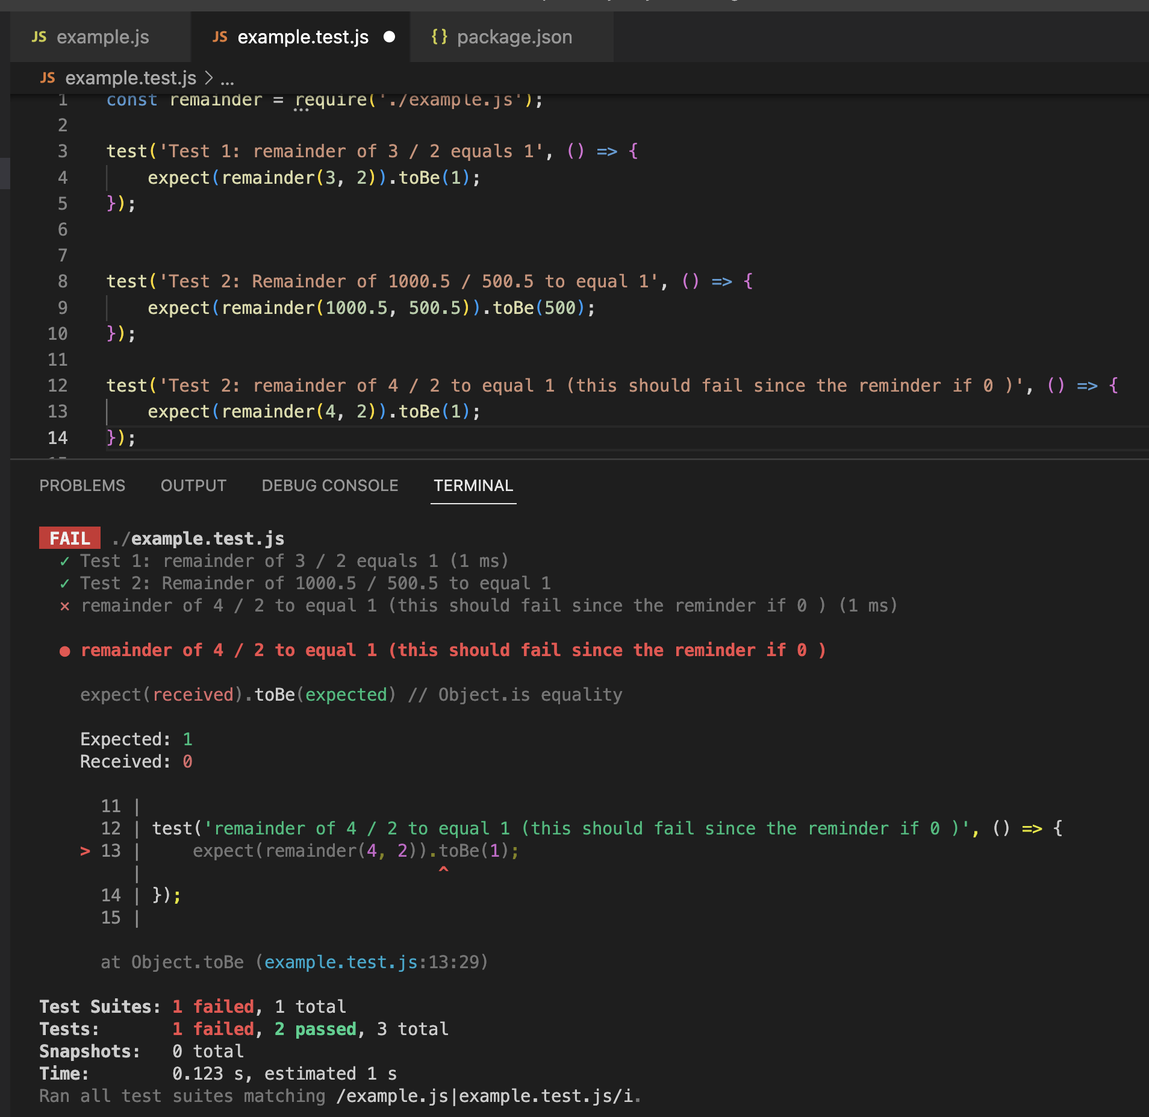Click the green checkmark for Test 1 result
This screenshot has height=1117, width=1149.
click(64, 562)
